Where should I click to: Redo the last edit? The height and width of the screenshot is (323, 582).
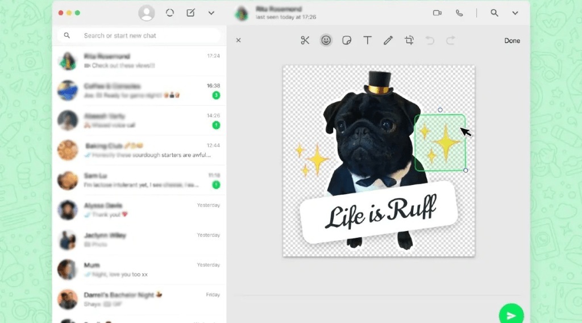451,40
